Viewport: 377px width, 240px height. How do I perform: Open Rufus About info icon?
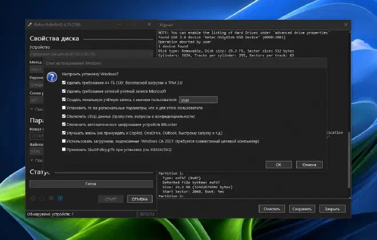coord(42,198)
